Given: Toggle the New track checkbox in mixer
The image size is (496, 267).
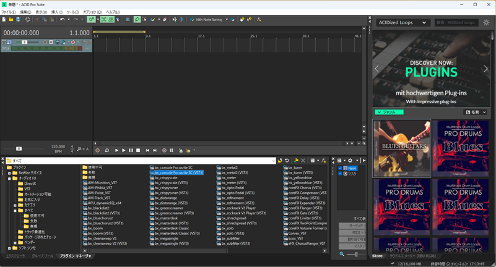Looking at the screenshot, I should tap(340, 168).
